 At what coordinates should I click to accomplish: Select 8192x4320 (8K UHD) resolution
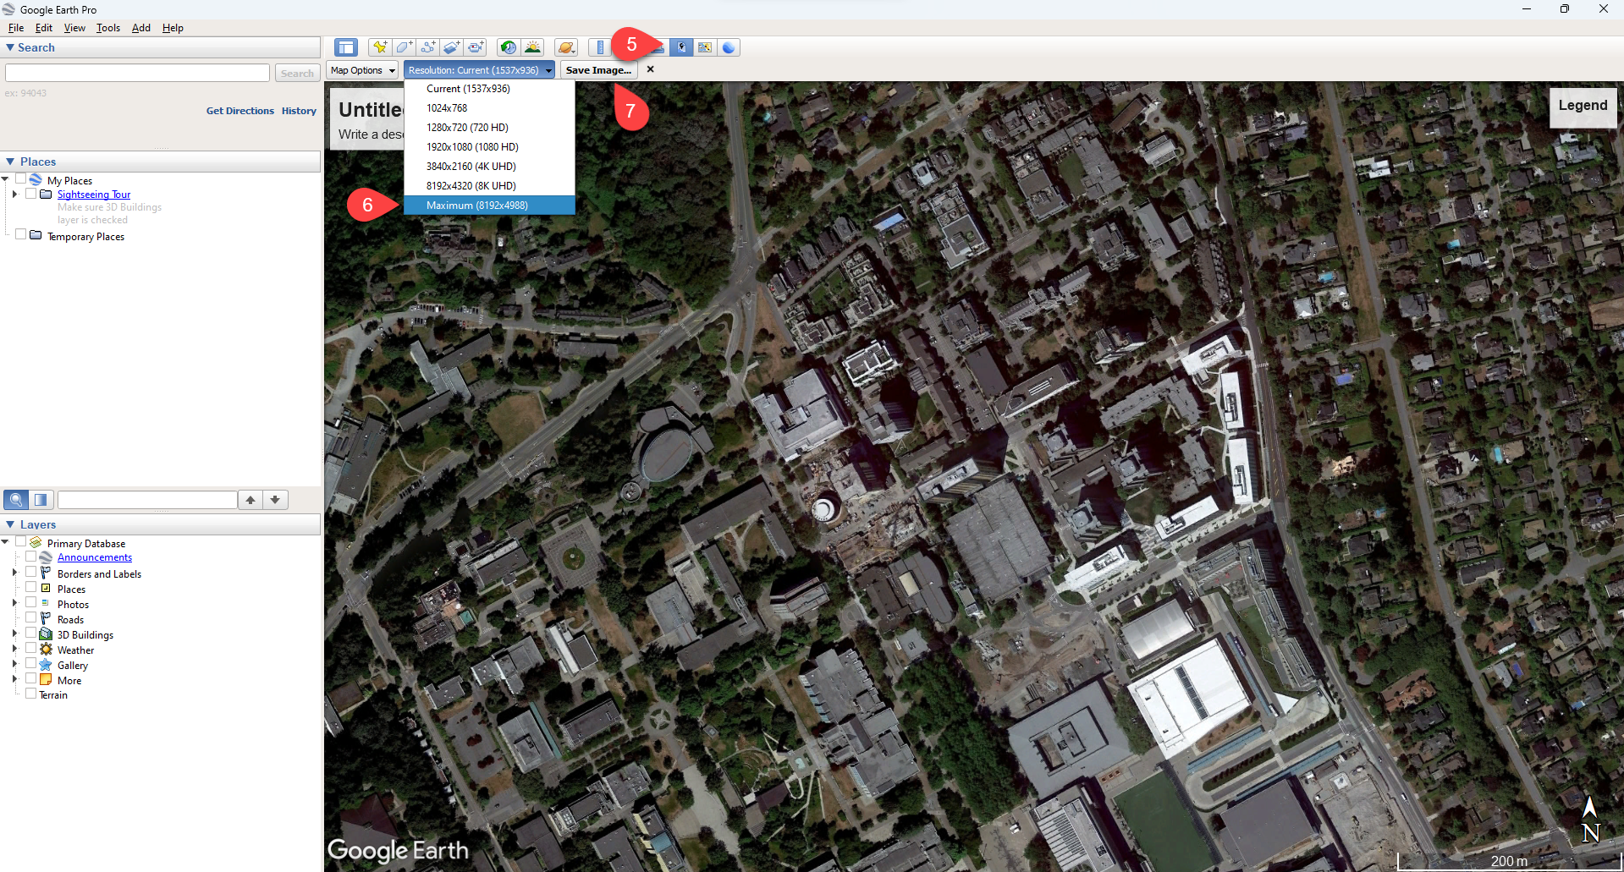point(489,185)
